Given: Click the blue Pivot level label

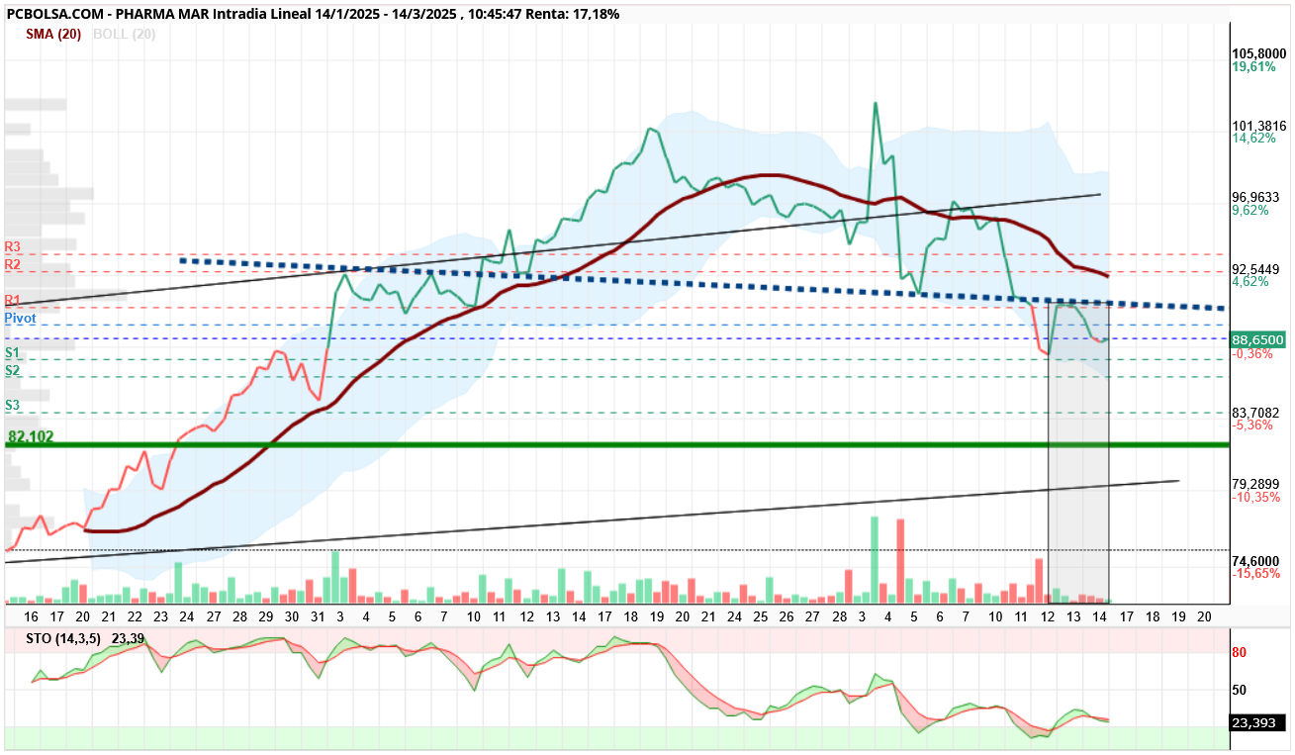Looking at the screenshot, I should 21,318.
